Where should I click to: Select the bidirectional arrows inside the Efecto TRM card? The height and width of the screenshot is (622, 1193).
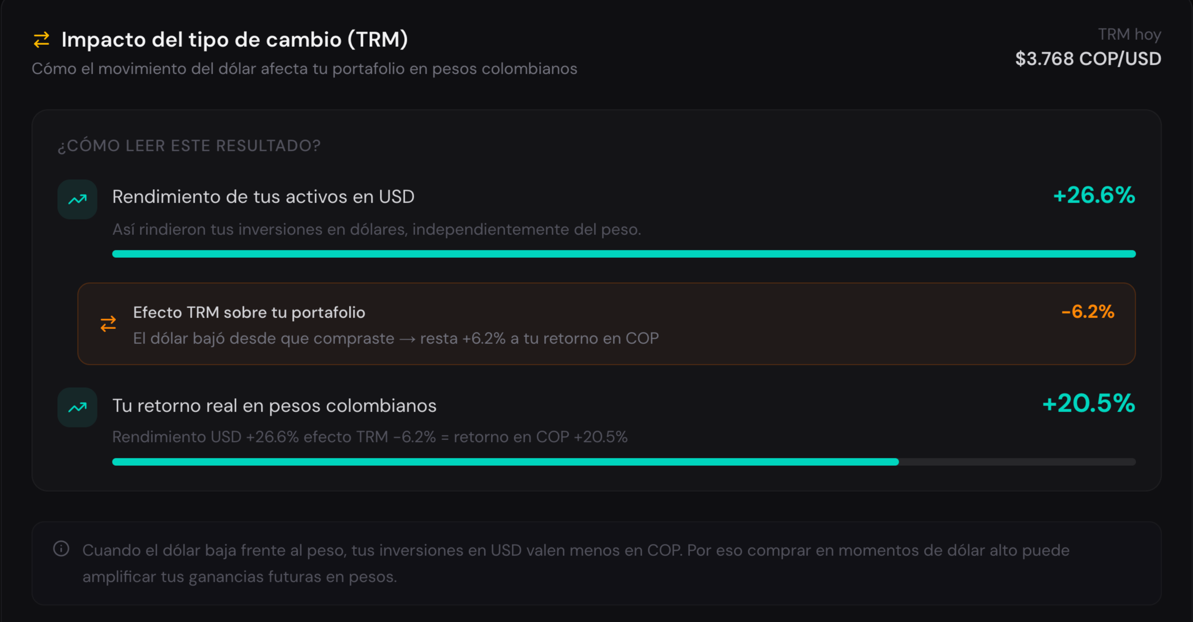[x=108, y=324]
